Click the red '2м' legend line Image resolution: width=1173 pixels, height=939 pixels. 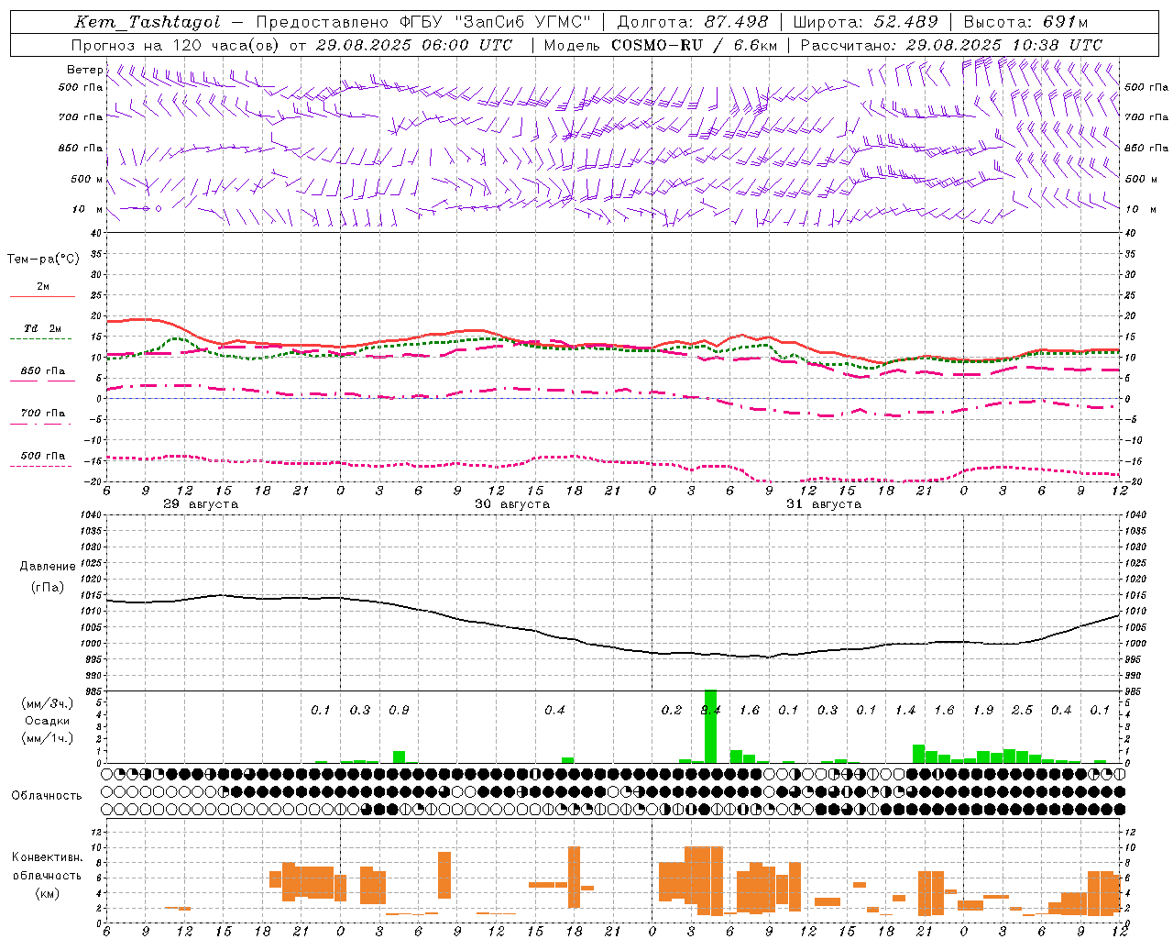42,296
